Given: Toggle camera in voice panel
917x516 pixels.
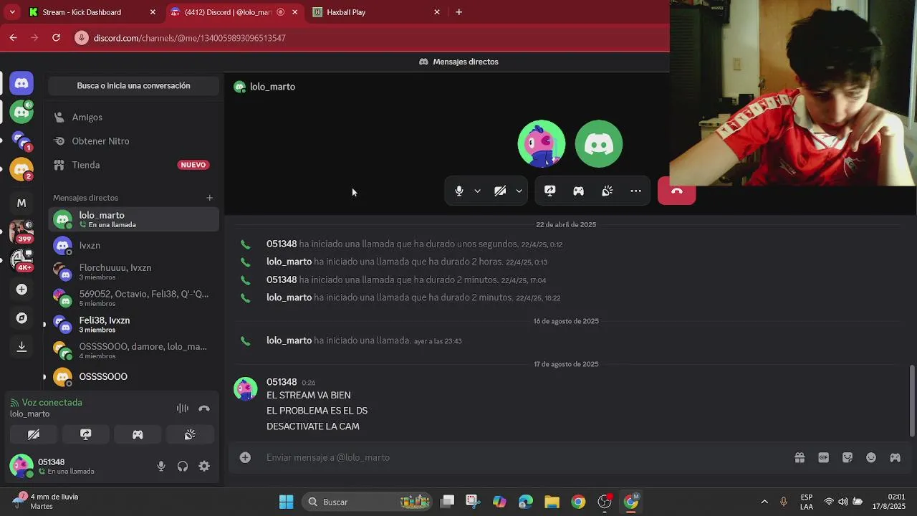Looking at the screenshot, I should click(34, 434).
